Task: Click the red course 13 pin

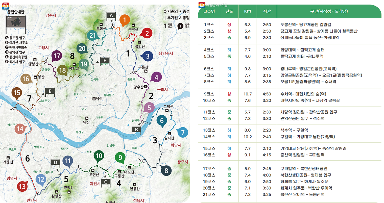Action: [22, 187]
